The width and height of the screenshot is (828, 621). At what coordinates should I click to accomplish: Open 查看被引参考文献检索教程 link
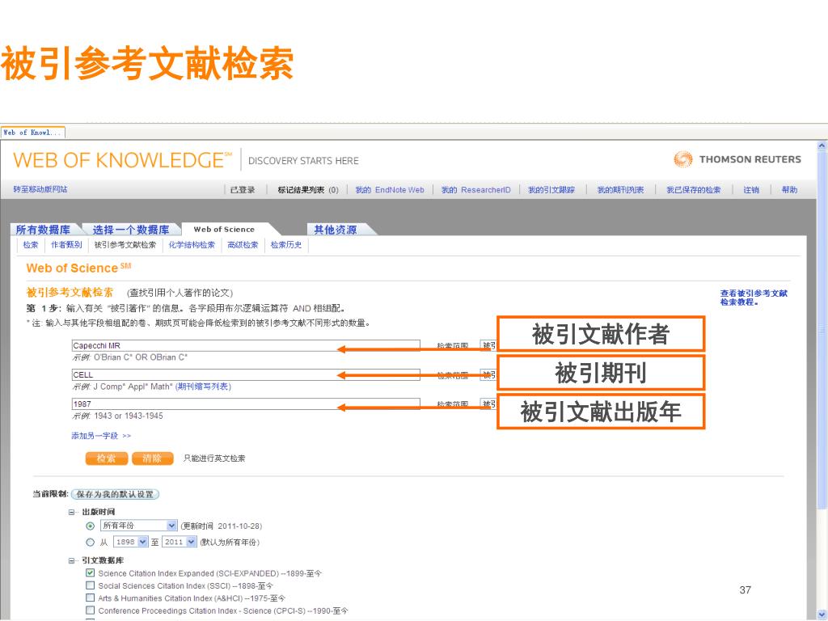[754, 298]
